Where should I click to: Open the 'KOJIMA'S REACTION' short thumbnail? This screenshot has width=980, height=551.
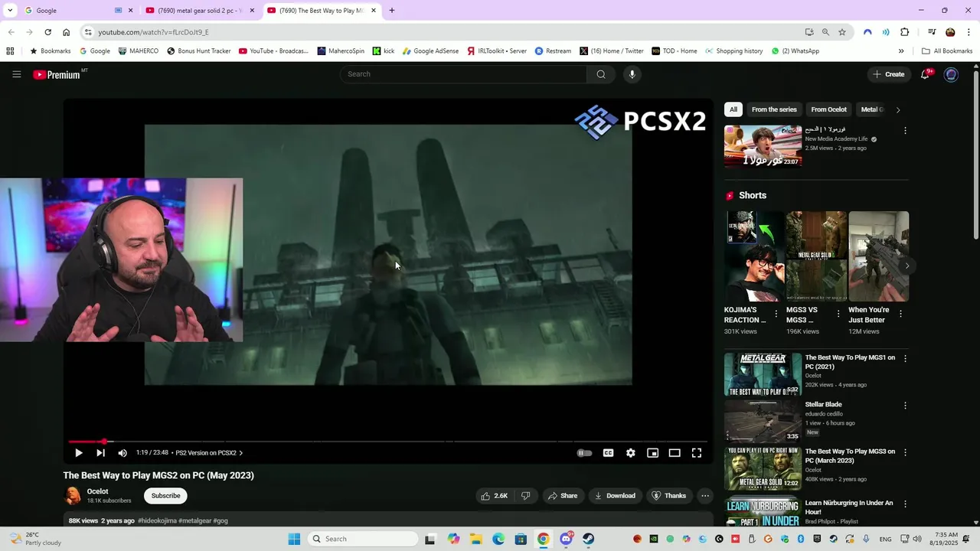click(754, 256)
